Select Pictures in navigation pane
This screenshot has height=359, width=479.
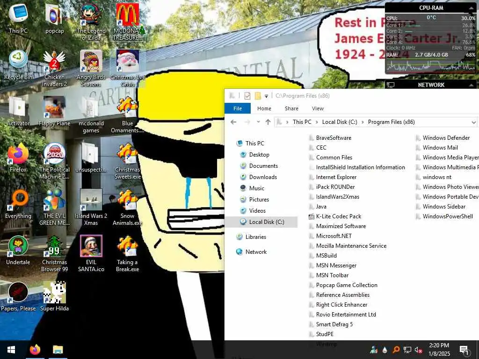click(259, 200)
